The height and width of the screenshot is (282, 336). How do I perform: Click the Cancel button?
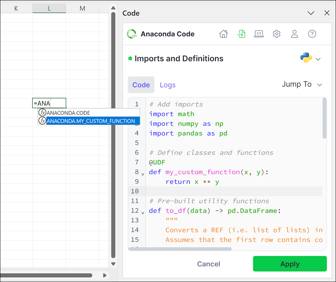tap(208, 264)
